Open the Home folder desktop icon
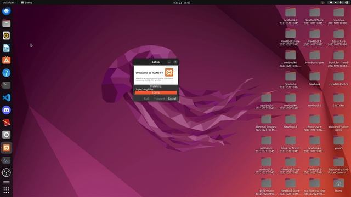351x197 pixels. (x=338, y=185)
